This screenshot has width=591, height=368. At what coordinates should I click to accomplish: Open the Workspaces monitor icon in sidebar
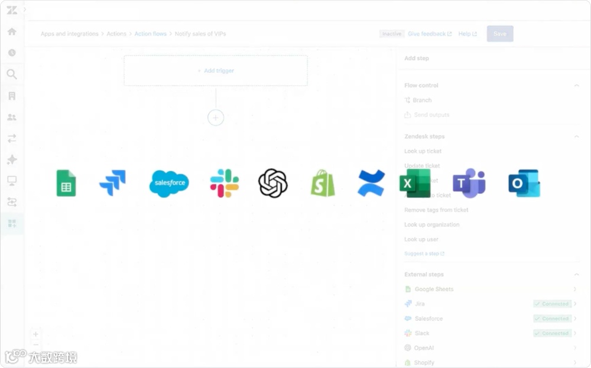point(12,181)
